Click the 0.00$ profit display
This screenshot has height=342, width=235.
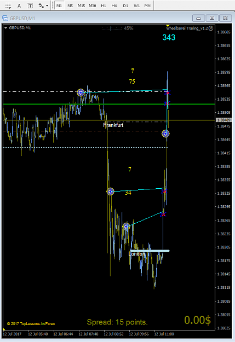coord(197,321)
